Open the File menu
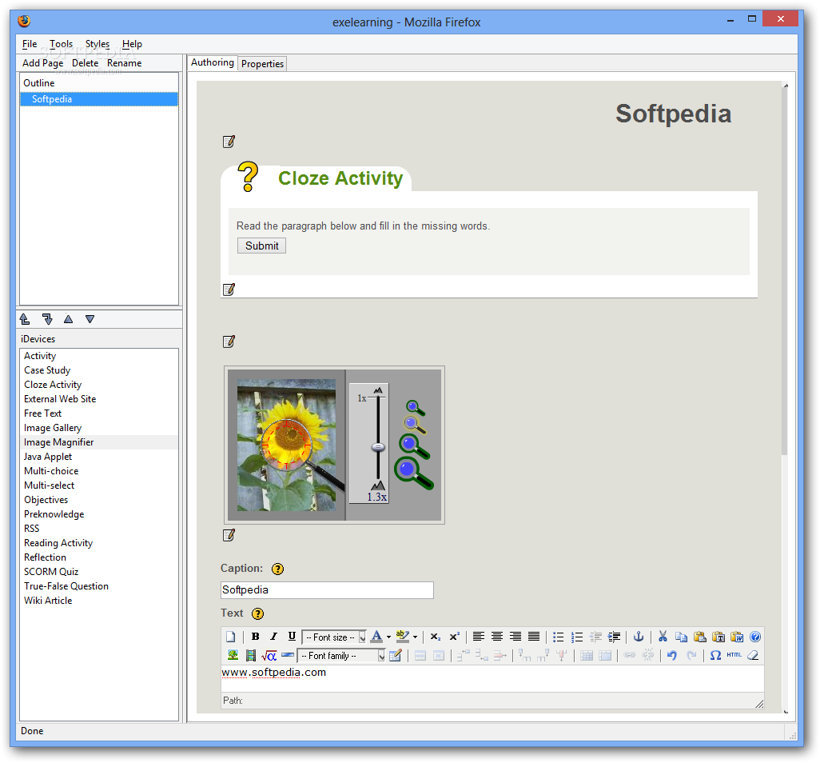 30,44
